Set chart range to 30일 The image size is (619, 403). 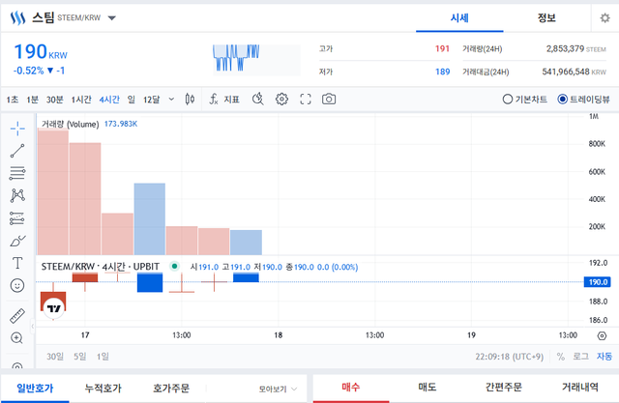[x=55, y=357]
